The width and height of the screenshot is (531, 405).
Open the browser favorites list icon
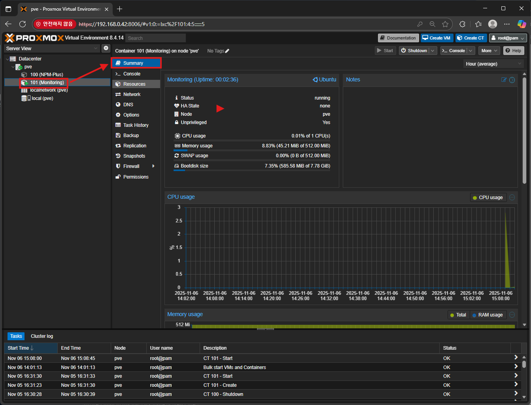(x=478, y=24)
